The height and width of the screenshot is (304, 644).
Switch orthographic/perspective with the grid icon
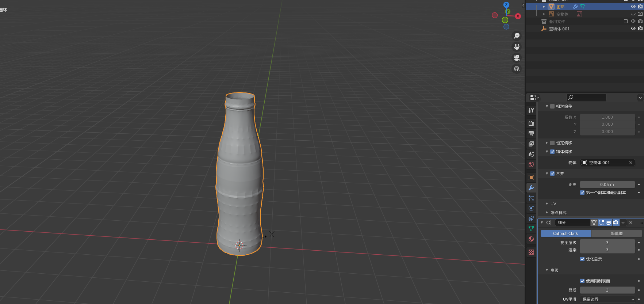(x=517, y=69)
